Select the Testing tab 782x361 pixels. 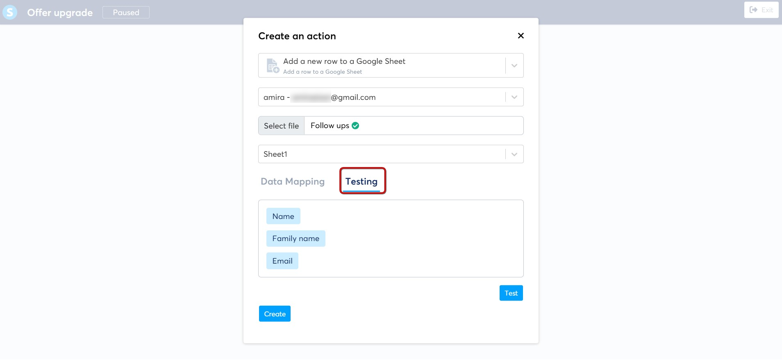tap(361, 181)
